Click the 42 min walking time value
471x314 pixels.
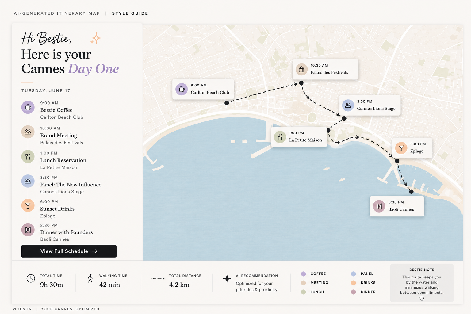coord(109,285)
